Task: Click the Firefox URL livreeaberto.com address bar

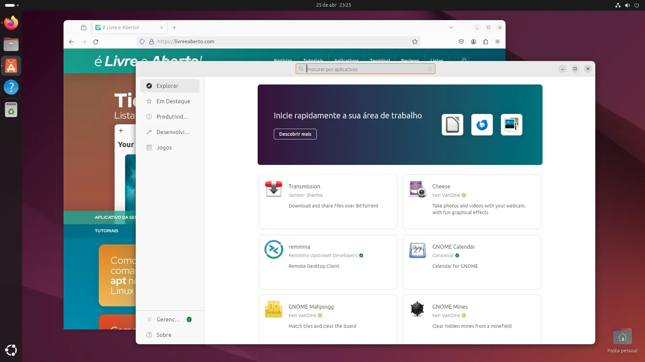Action: [279, 42]
